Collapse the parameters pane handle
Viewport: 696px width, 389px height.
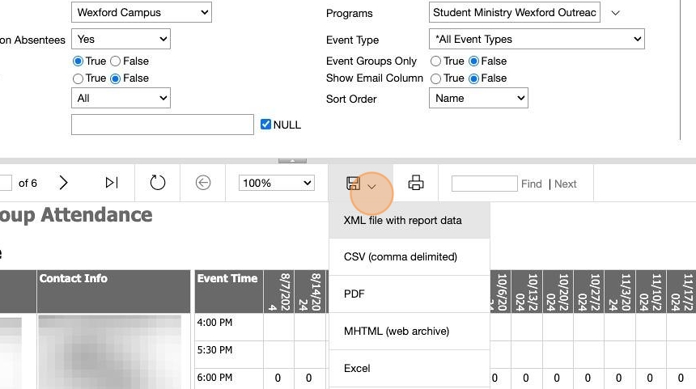292,161
